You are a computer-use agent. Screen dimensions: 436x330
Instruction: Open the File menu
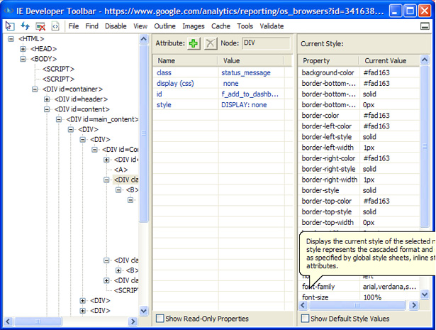tap(74, 26)
